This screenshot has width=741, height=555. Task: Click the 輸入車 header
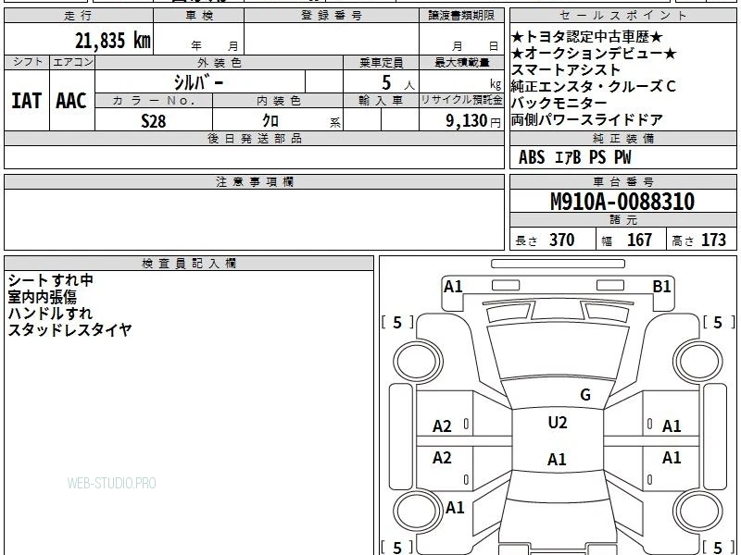click(x=381, y=101)
